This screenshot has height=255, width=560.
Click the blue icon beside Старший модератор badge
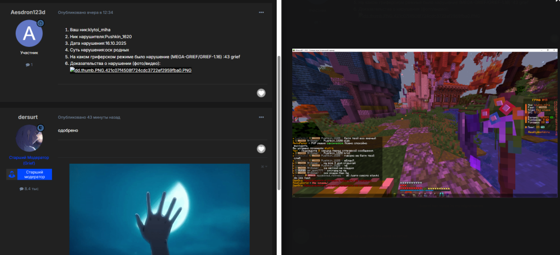[12, 174]
